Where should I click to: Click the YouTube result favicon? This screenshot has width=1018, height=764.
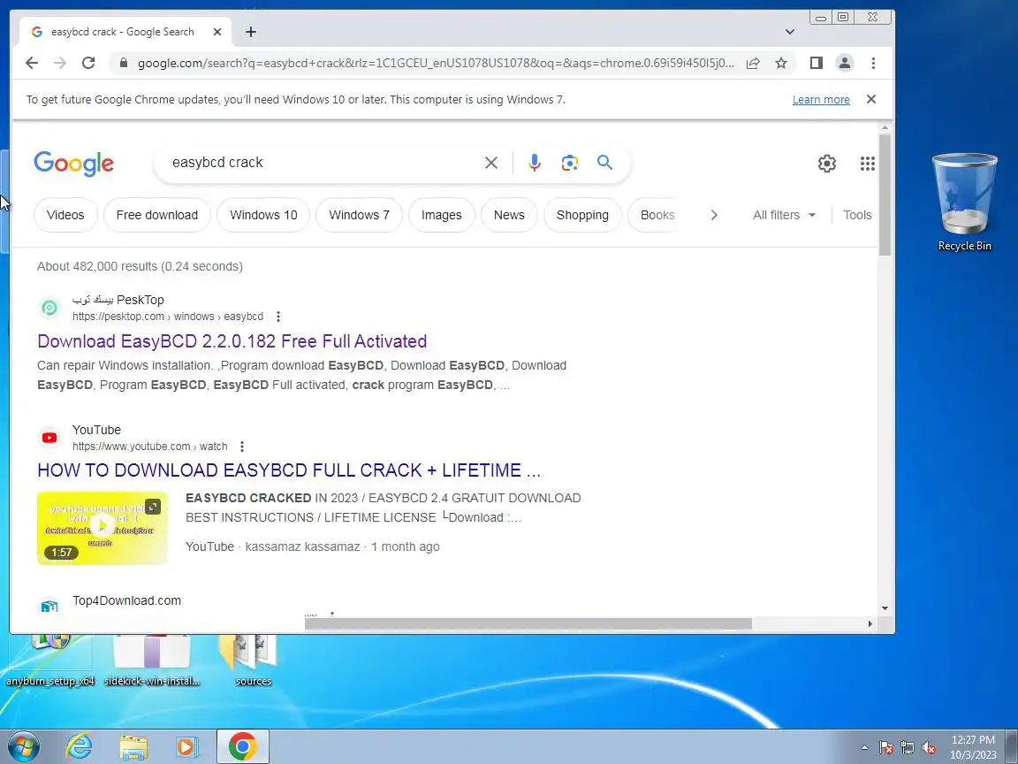49,438
